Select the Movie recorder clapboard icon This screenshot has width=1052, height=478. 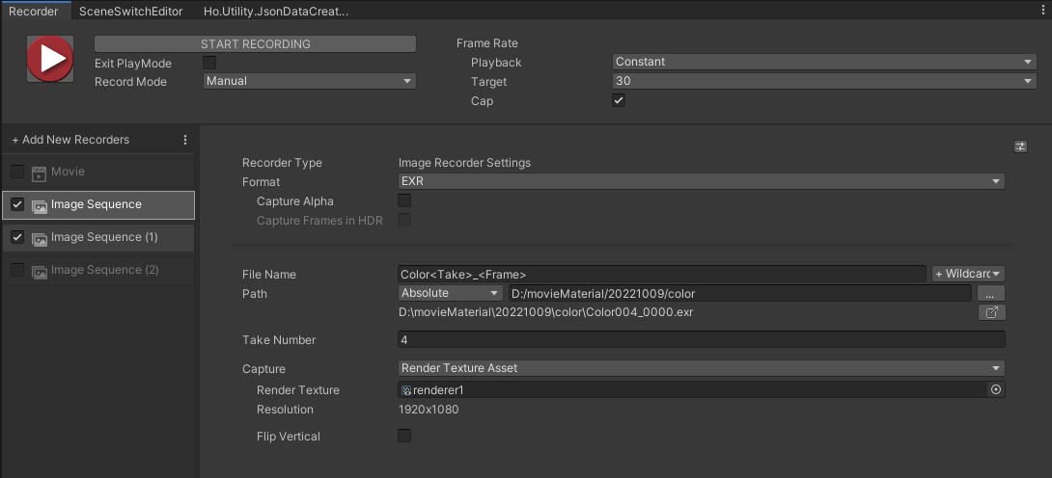coord(39,173)
